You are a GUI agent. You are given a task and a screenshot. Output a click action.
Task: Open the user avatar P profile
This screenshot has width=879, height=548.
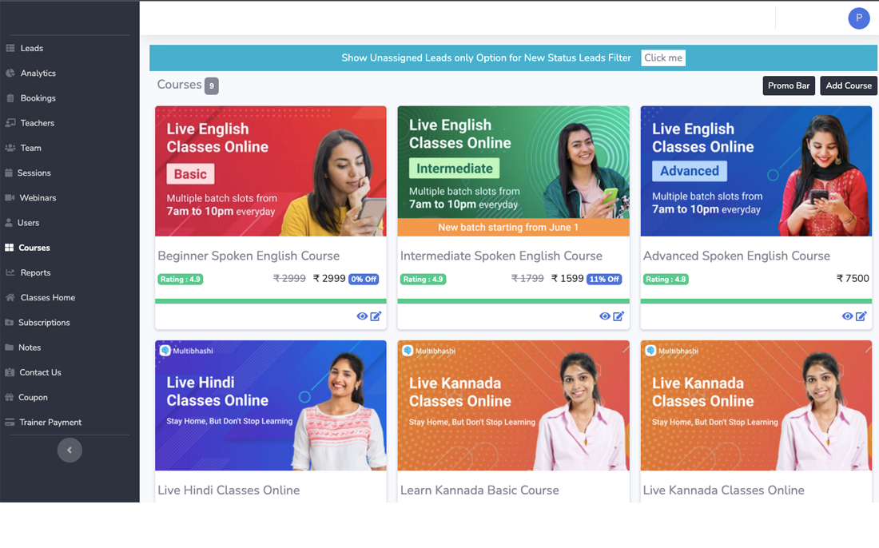[x=858, y=18]
